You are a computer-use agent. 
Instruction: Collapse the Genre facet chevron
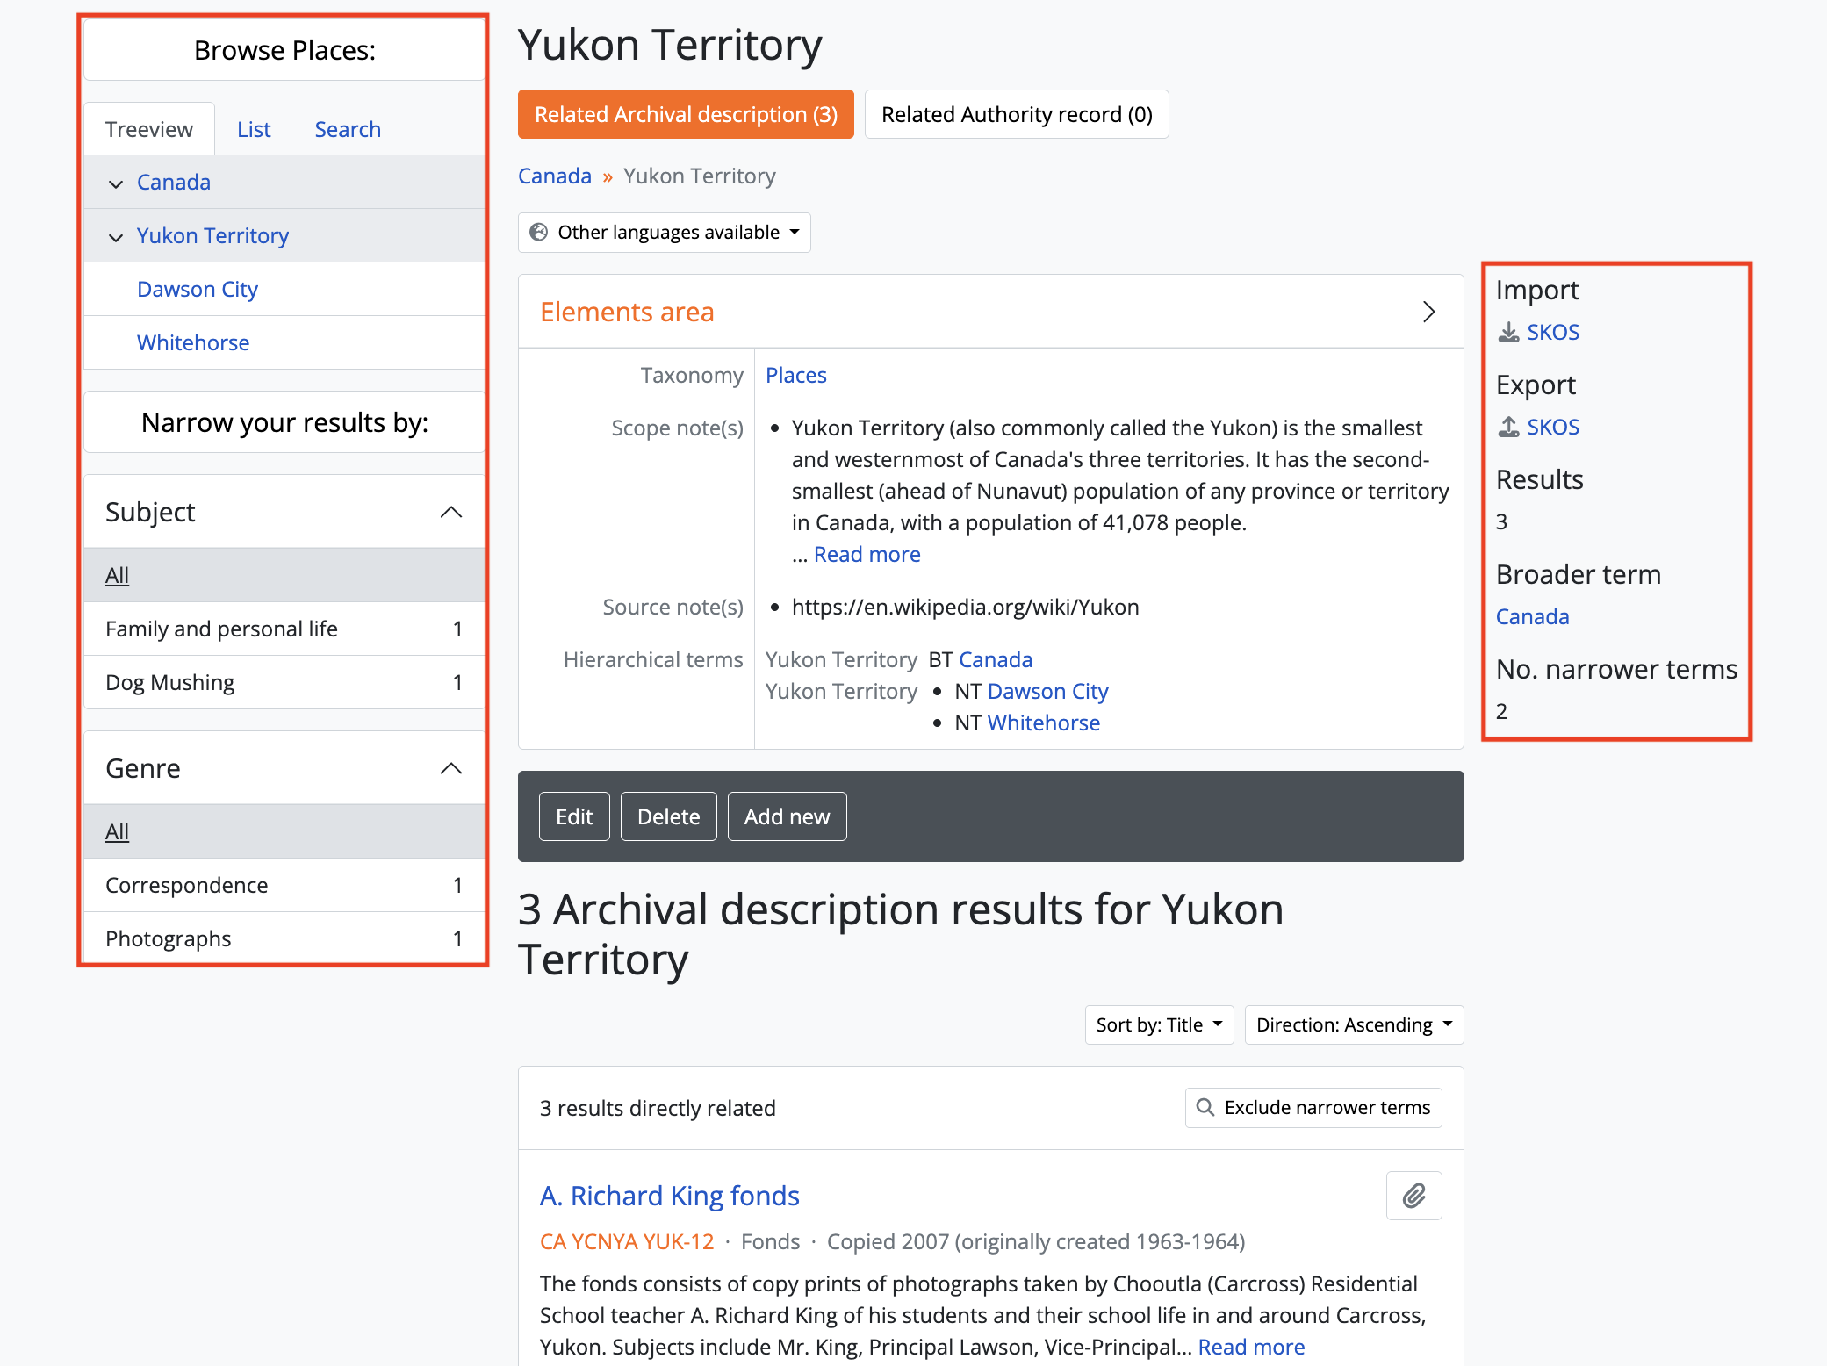[450, 768]
